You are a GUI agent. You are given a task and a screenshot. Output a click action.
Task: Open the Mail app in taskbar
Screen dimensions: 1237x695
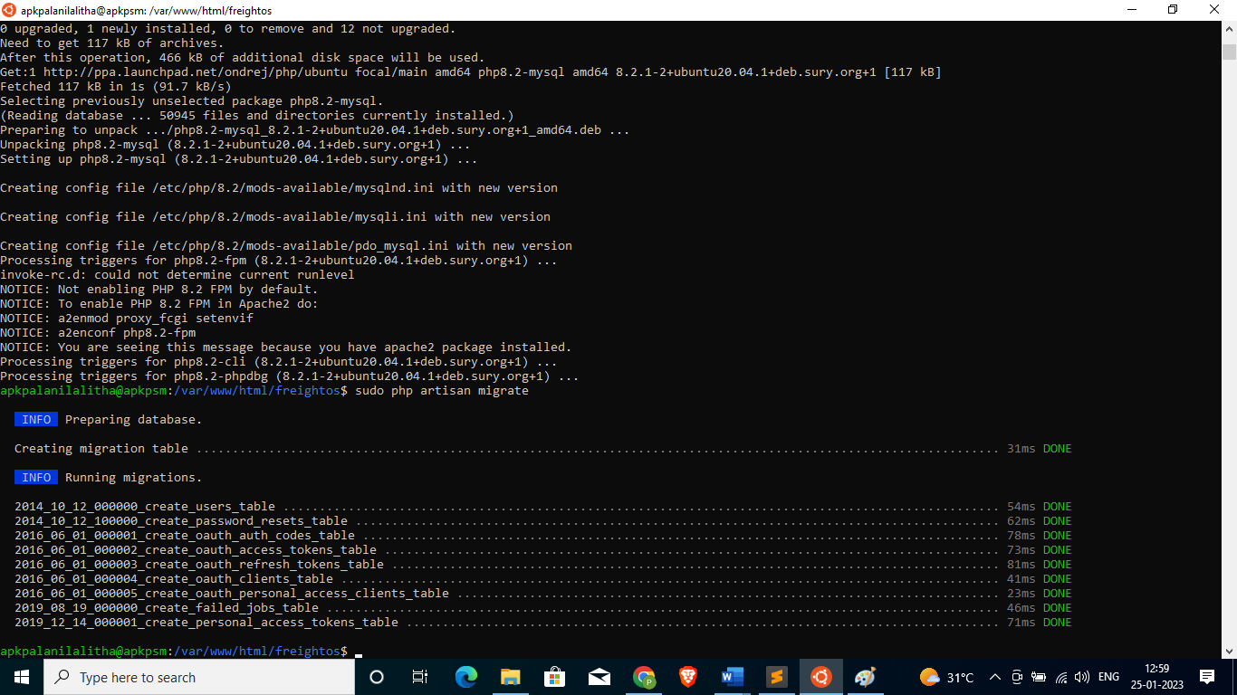pos(599,677)
